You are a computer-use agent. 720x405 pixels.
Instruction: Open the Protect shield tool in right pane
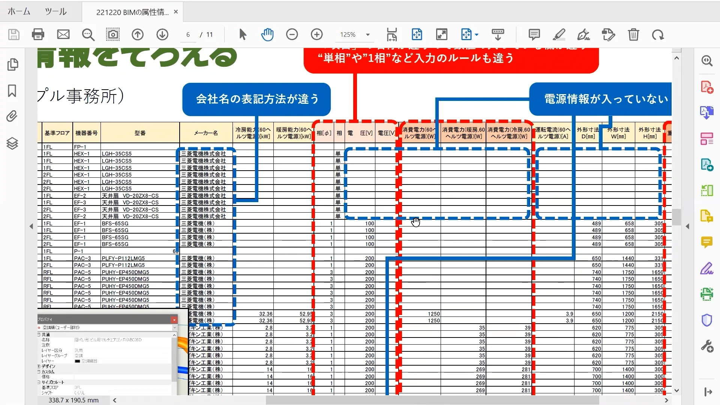pos(707,320)
